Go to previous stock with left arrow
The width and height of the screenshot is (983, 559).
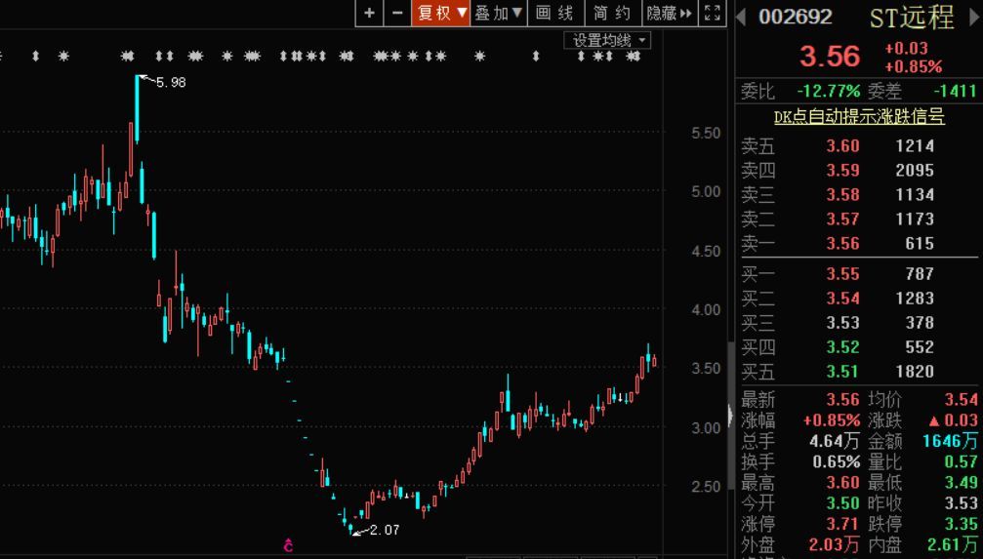pyautogui.click(x=740, y=17)
